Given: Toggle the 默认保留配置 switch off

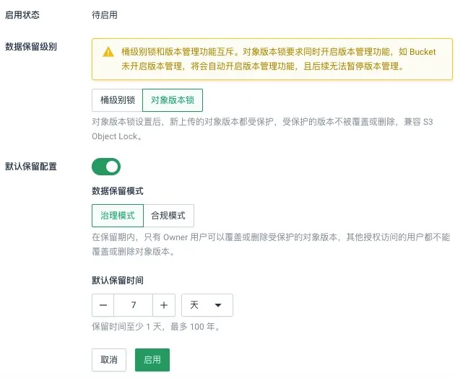Looking at the screenshot, I should pos(106,167).
